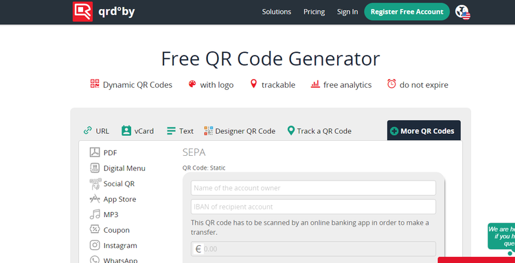Image resolution: width=515 pixels, height=263 pixels.
Task: Click Register Free Account button
Action: (x=407, y=12)
